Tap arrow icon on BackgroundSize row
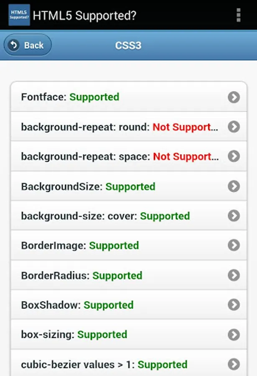Image resolution: width=257 pixels, height=376 pixels. (234, 186)
